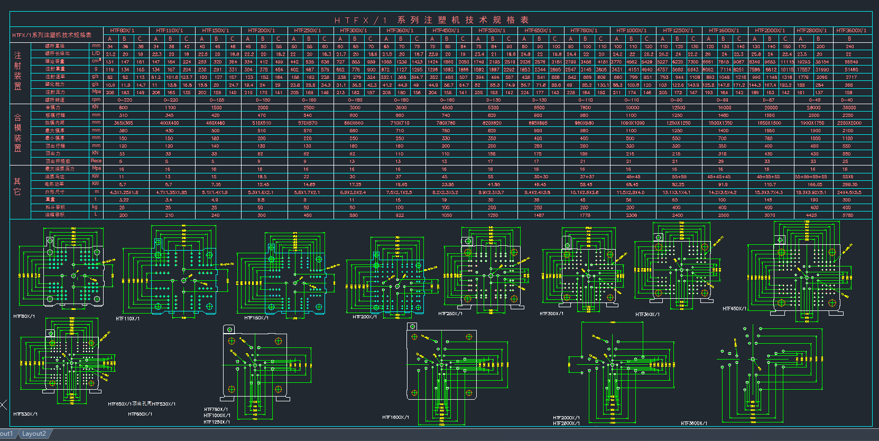The image size is (879, 441).
Task: Click the HTF530X/1 caption at bottom left
Action: pos(25,414)
